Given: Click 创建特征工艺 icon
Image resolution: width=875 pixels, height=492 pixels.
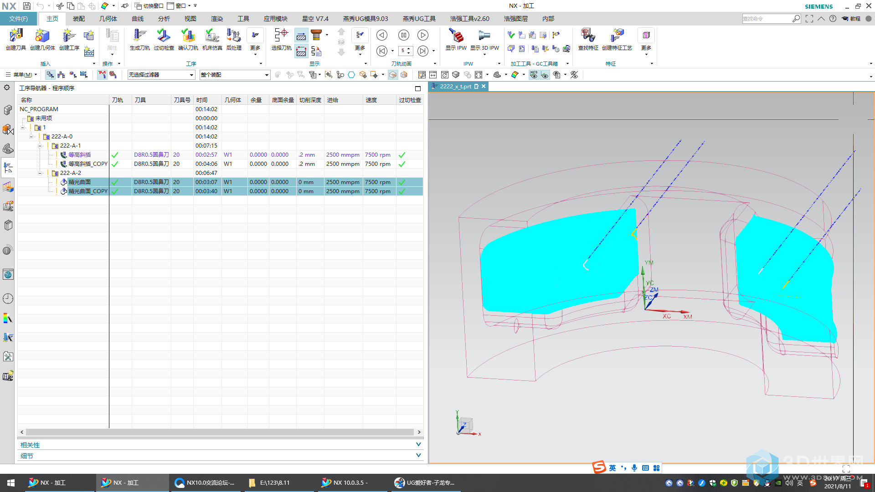Looking at the screenshot, I should click(617, 39).
